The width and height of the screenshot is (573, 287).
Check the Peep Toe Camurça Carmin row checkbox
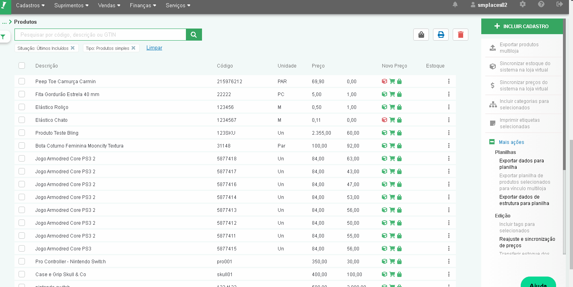coord(22,81)
